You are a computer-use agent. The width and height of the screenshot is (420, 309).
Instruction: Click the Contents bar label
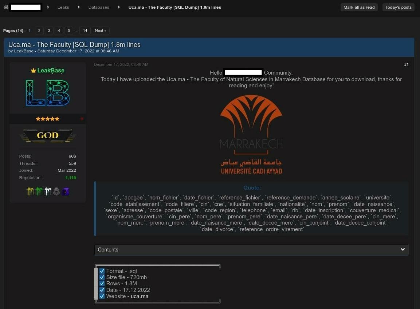[108, 250]
